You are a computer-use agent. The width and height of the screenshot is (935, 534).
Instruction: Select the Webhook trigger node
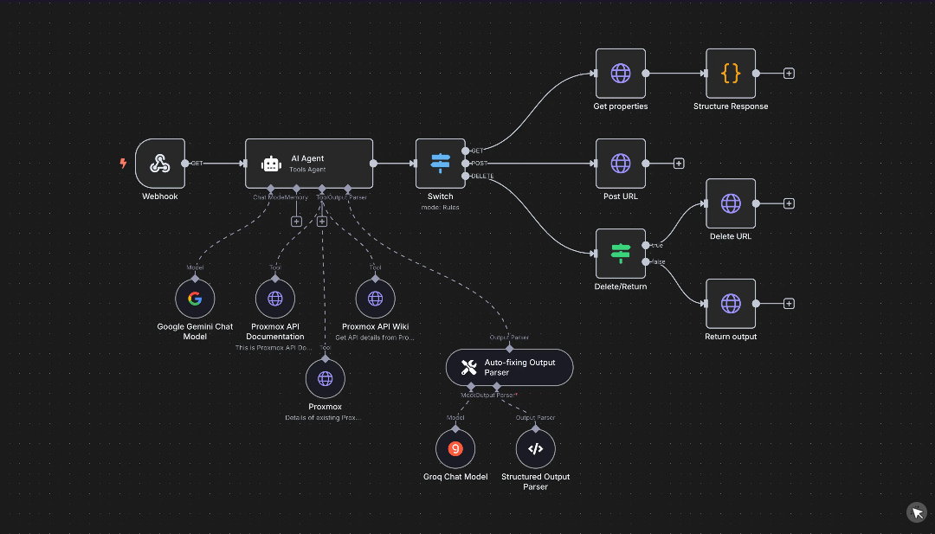tap(160, 164)
